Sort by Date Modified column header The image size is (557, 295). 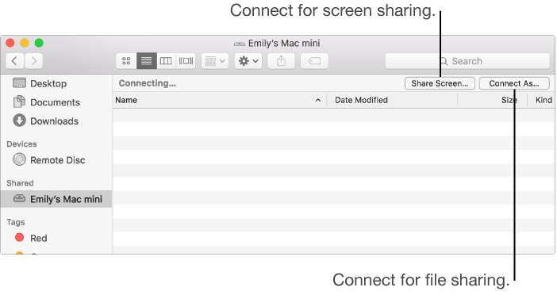[392, 100]
